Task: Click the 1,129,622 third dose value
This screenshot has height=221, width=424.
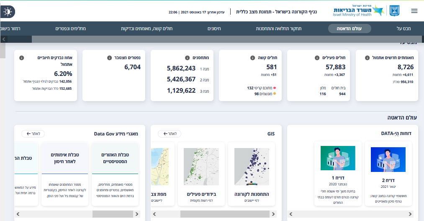Action: click(181, 91)
